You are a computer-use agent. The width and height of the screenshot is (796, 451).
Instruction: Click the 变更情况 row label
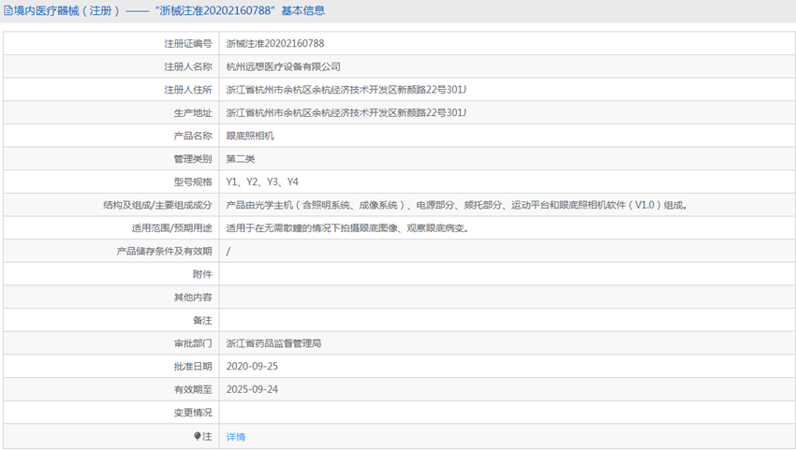(193, 413)
